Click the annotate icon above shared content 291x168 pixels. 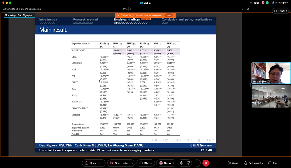[242, 9]
